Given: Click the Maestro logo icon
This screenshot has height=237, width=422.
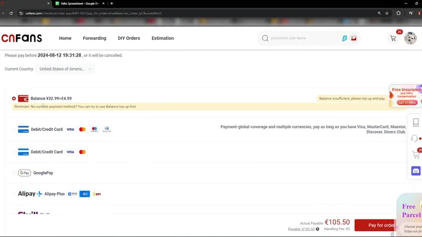Looking at the screenshot, I should pyautogui.click(x=95, y=129).
